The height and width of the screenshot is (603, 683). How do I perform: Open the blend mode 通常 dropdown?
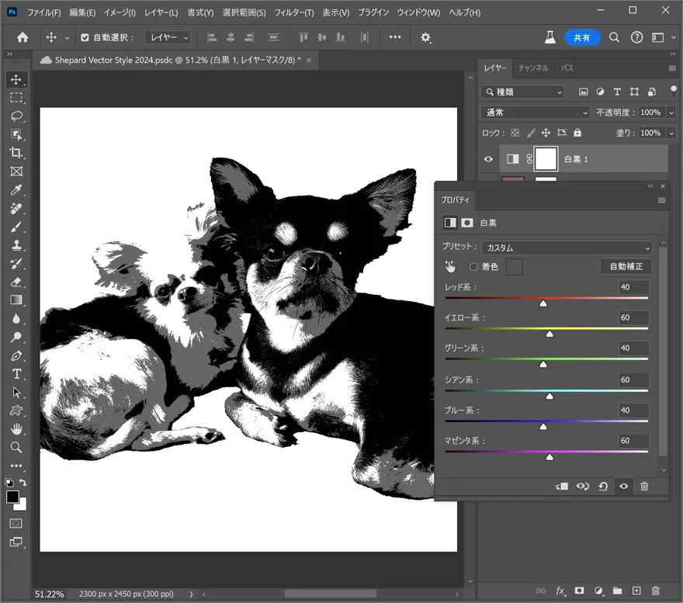tap(536, 113)
